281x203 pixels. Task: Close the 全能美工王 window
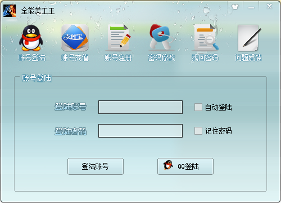(269, 6)
